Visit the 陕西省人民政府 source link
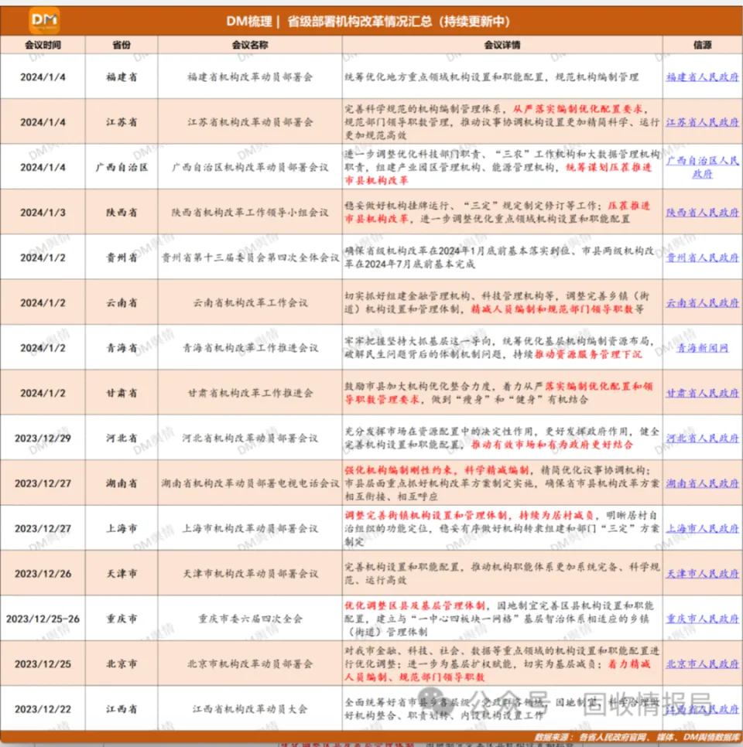The width and height of the screenshot is (743, 747). point(702,213)
